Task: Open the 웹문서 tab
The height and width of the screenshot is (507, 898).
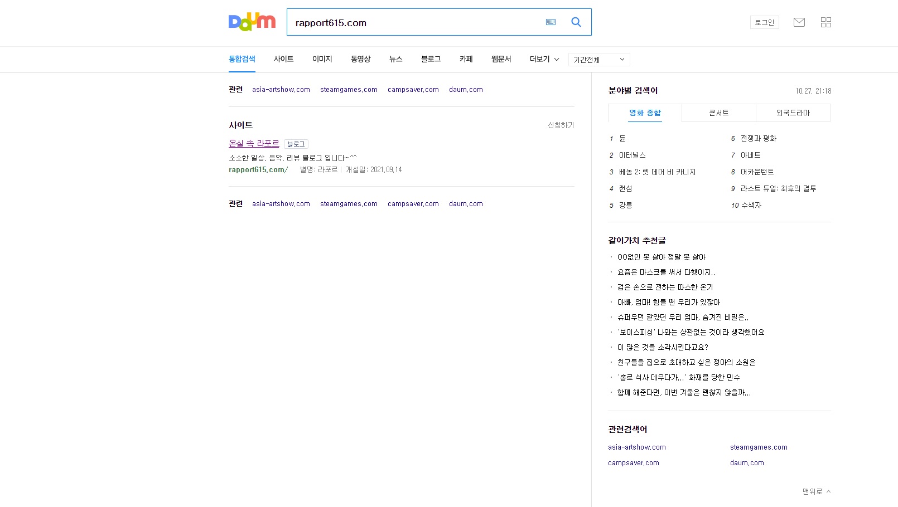Action: pyautogui.click(x=501, y=59)
